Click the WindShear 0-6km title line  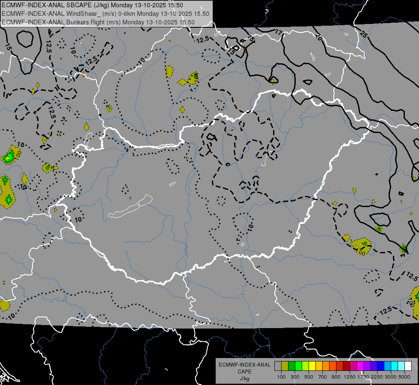tap(106, 14)
